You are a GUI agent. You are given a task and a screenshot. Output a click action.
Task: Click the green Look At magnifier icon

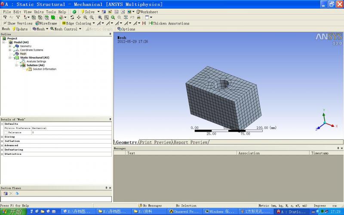click(113, 17)
